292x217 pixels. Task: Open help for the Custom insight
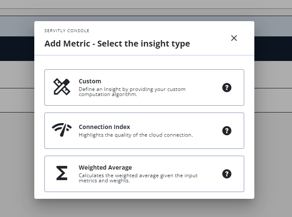tap(227, 88)
